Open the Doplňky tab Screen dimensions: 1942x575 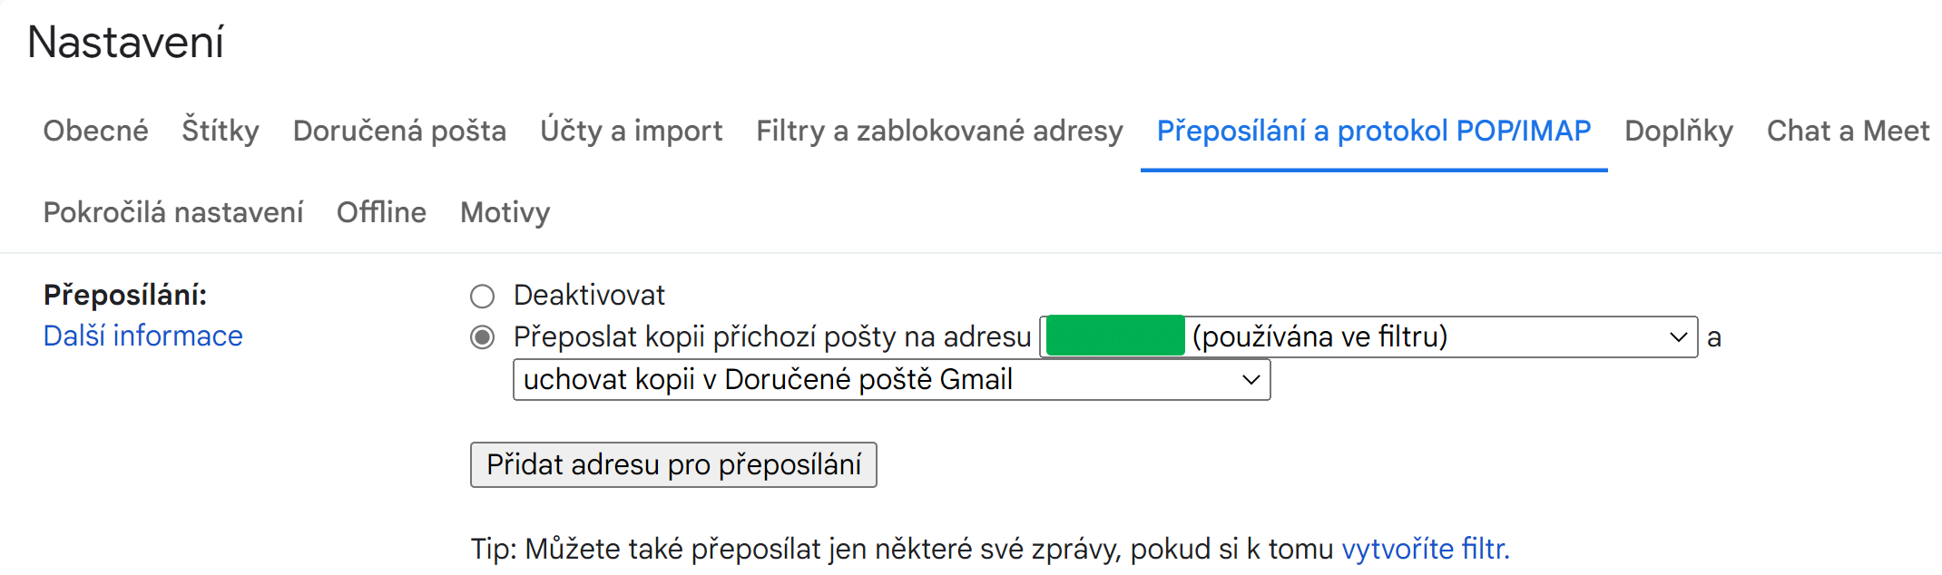pos(1678,132)
